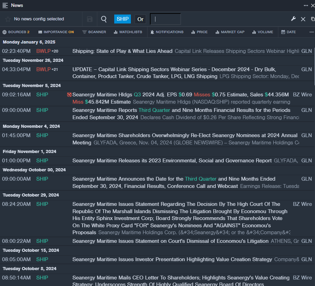Click the magnifying glass search icon
Viewport: 315px width, 286px height.
point(104,19)
